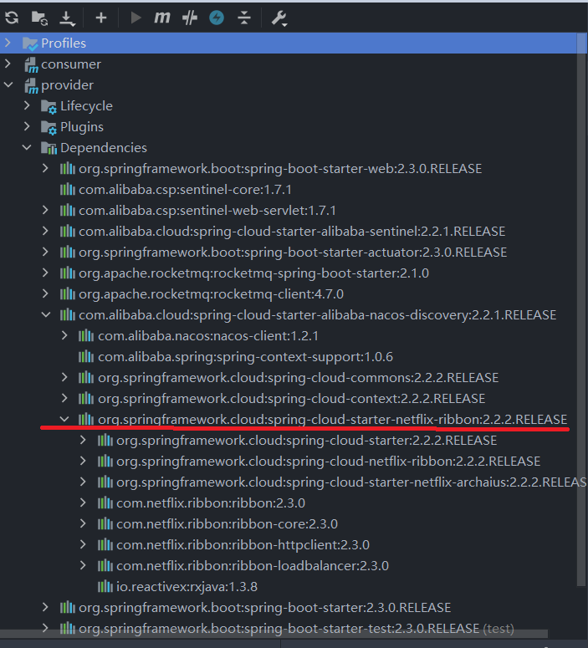588x648 pixels.
Task: Expand the Profiles node
Action: [x=8, y=43]
